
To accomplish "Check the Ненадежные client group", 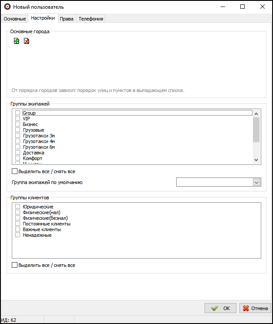I will tap(18, 235).
